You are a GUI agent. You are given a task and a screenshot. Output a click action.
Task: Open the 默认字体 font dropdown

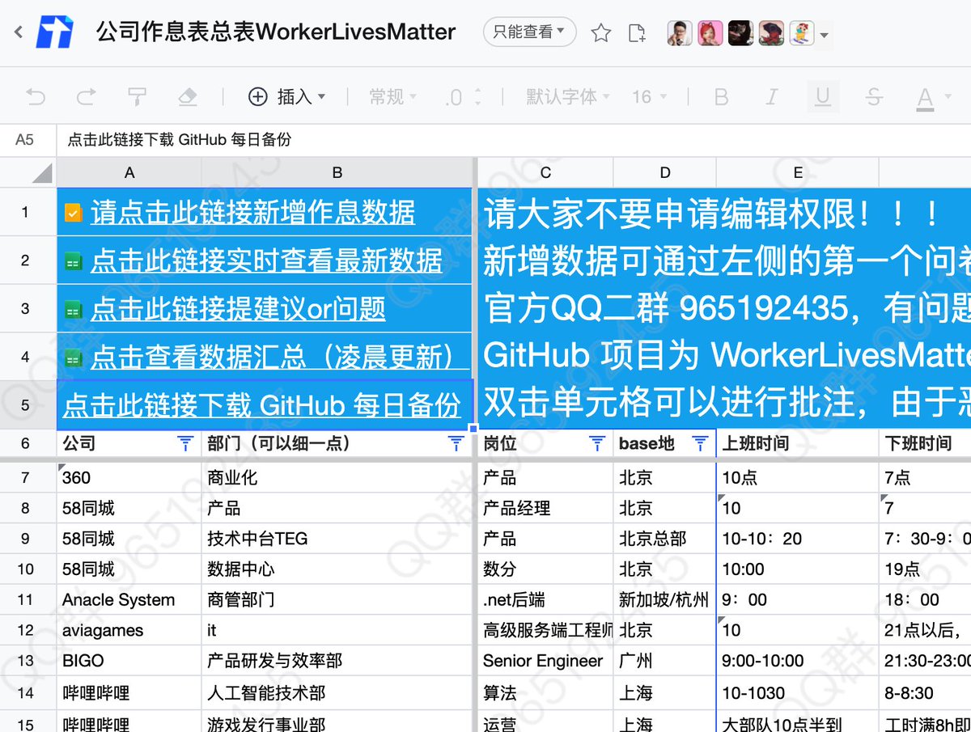[570, 97]
